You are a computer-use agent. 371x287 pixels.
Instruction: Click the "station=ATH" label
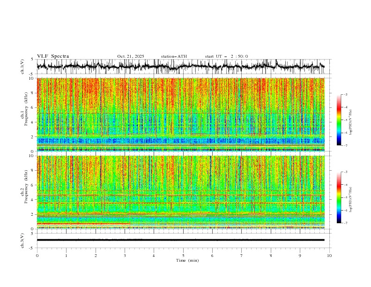click(174, 56)
